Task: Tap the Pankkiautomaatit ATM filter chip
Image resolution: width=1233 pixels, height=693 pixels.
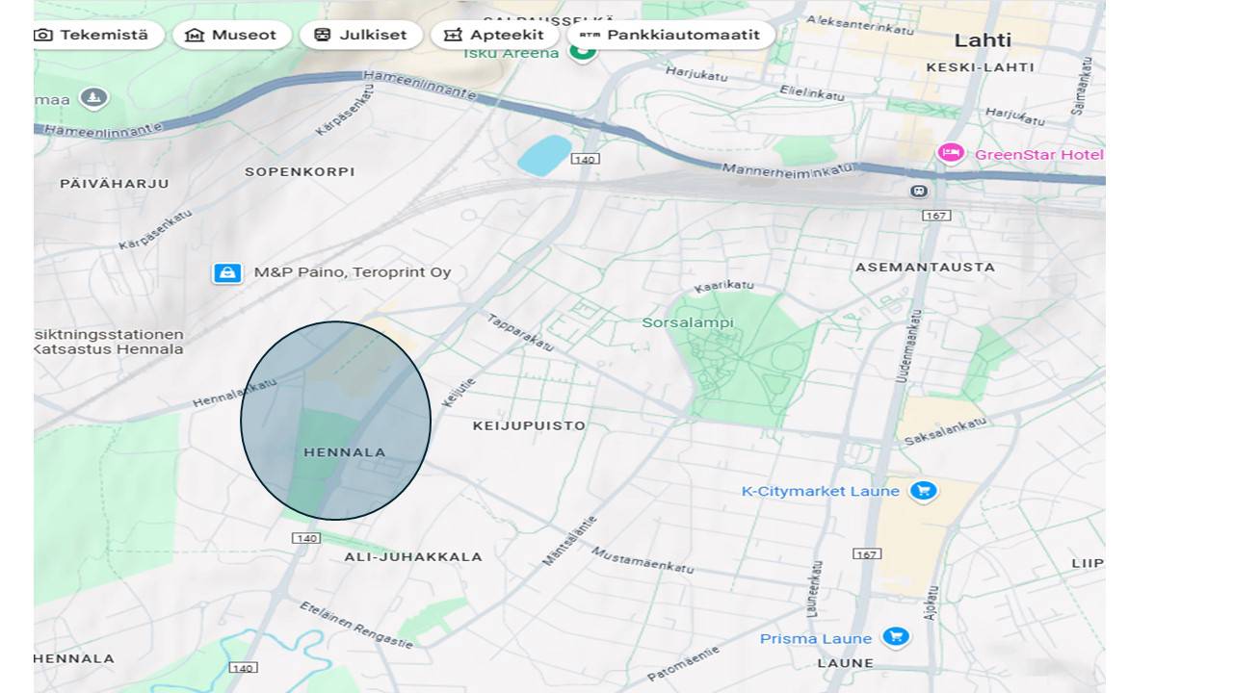Action: pos(671,35)
